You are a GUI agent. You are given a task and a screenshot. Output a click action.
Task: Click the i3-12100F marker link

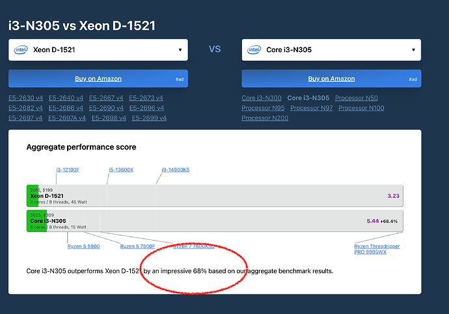coord(68,170)
